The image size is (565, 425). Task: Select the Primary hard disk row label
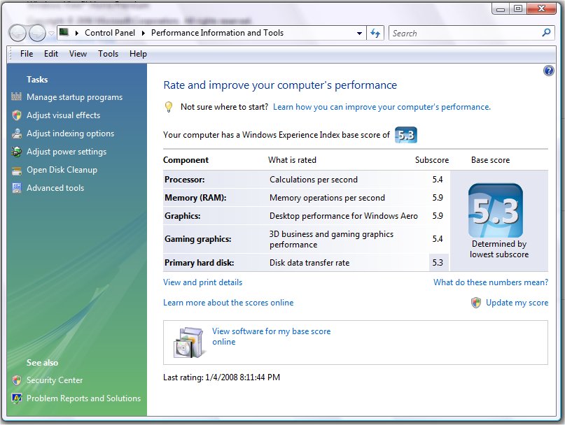pyautogui.click(x=200, y=263)
